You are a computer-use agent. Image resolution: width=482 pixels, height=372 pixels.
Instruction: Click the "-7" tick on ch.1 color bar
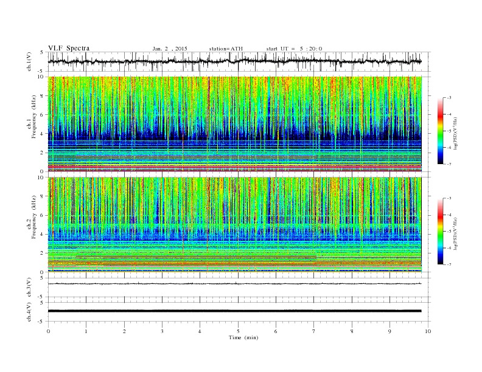click(x=449, y=164)
